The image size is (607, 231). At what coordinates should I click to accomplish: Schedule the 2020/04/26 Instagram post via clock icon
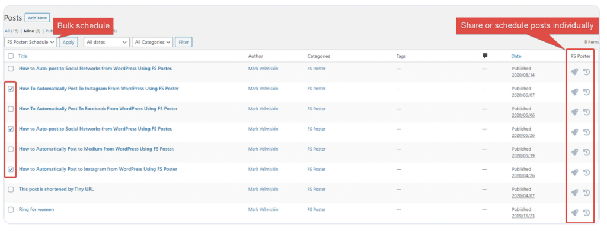(586, 173)
